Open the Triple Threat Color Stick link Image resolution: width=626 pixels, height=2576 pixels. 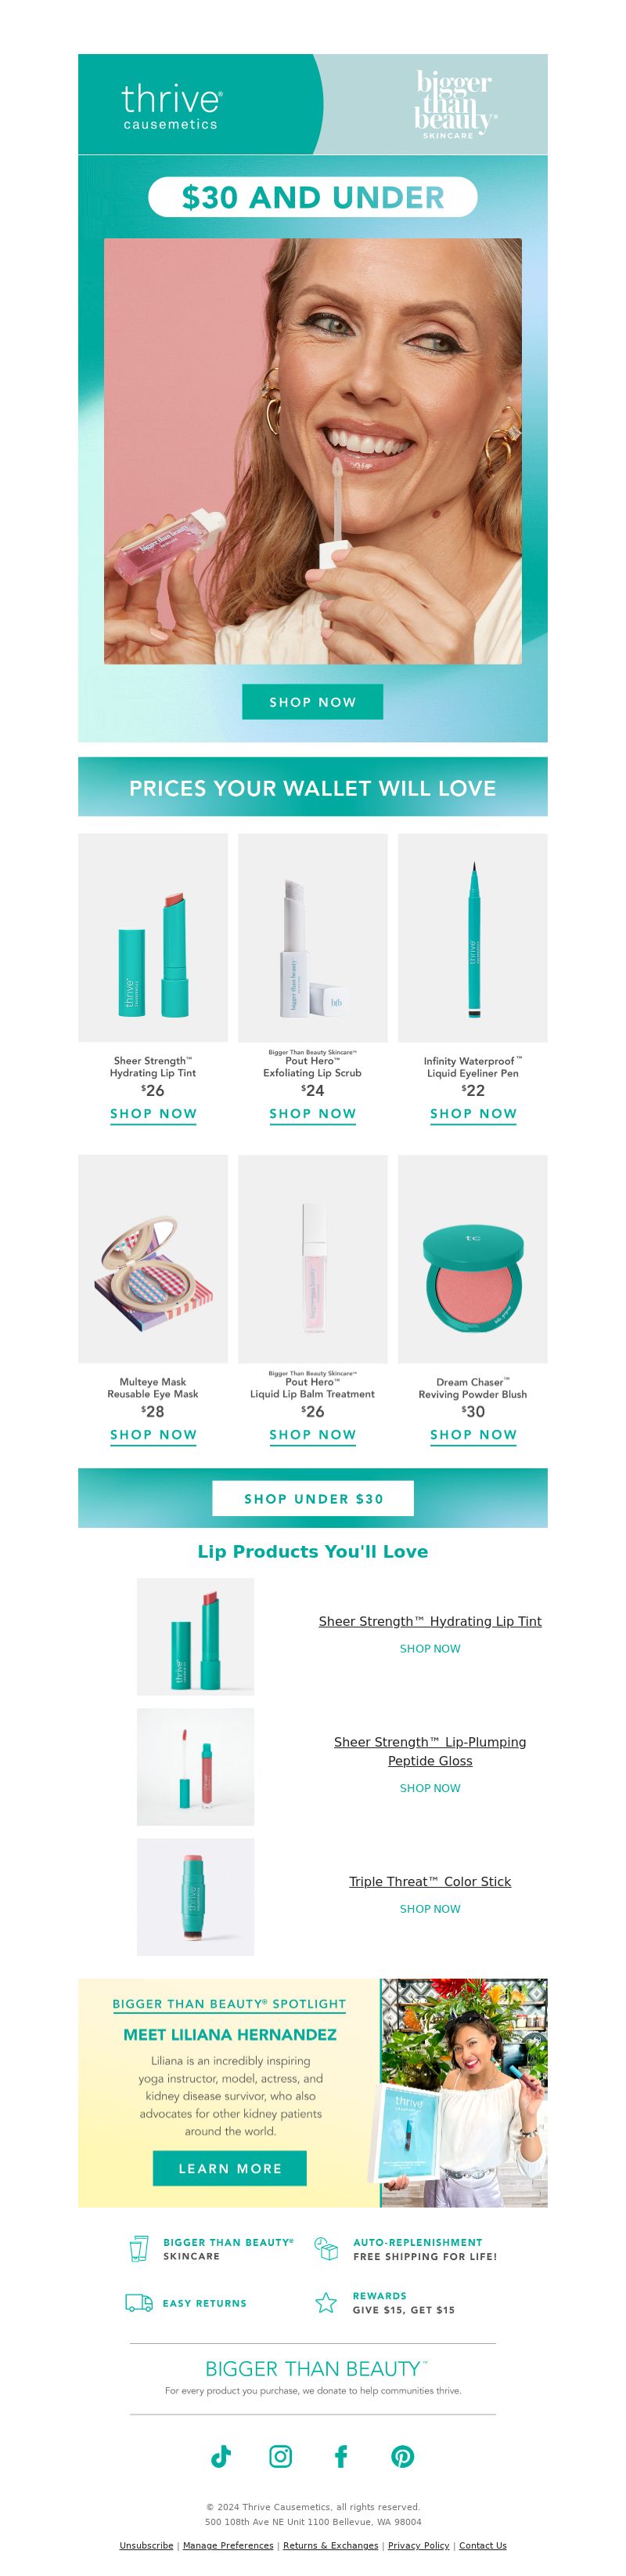pos(430,1881)
